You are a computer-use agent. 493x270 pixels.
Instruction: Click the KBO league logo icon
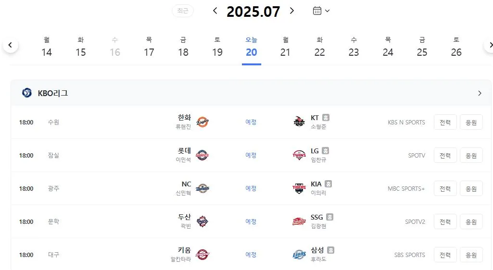coord(27,93)
